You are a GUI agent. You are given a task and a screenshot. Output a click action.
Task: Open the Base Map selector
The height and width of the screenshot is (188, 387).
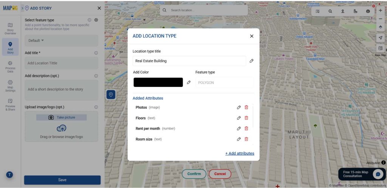380,49
